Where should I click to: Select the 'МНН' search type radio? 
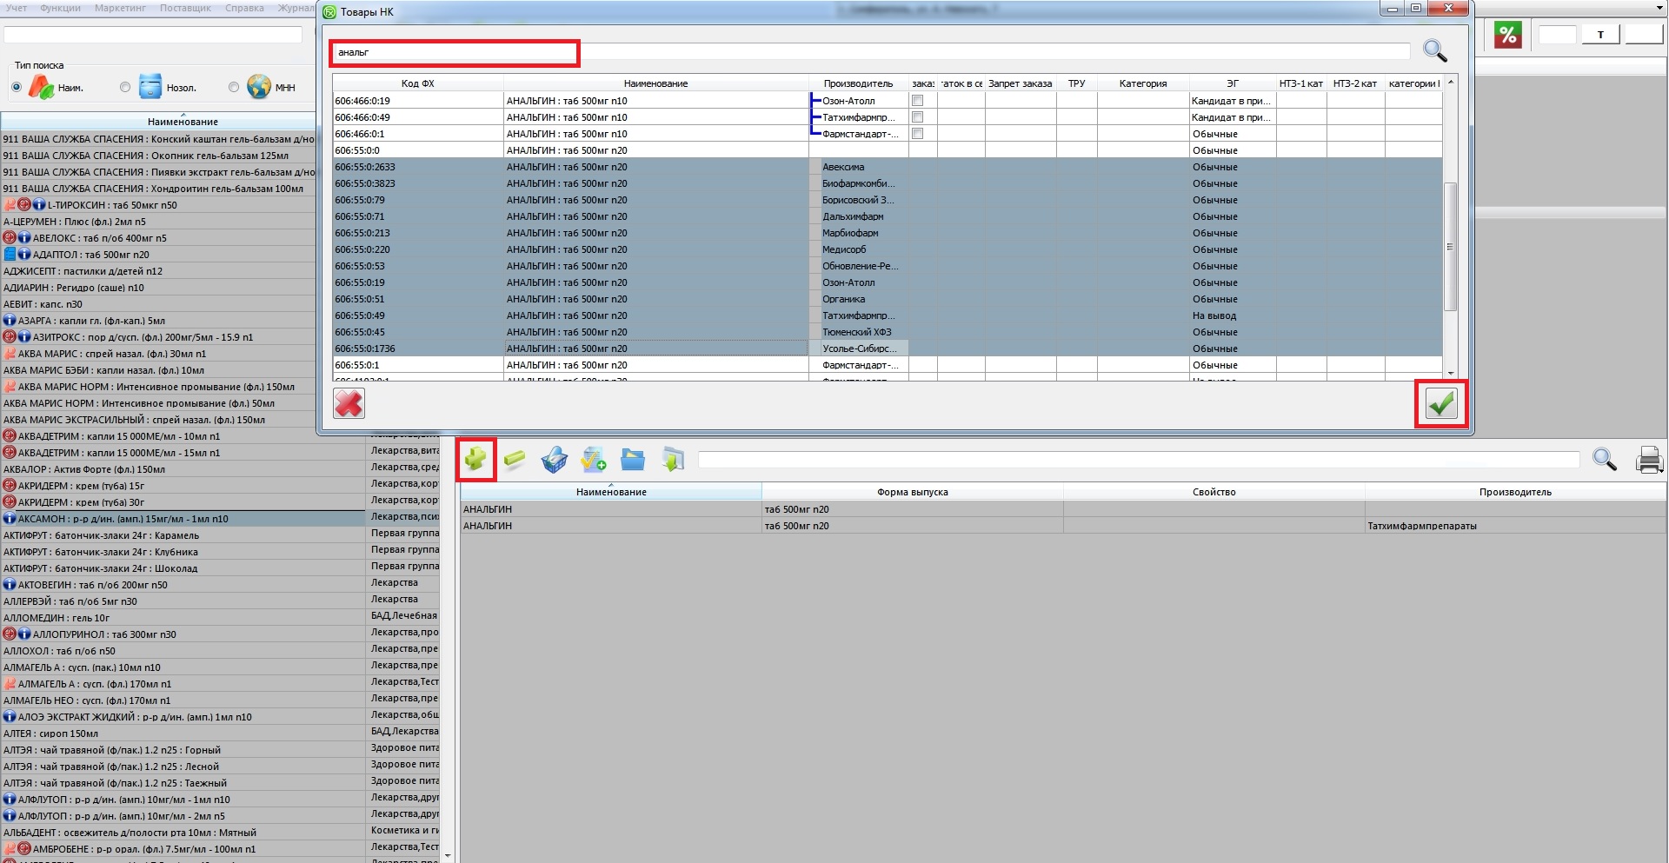click(234, 87)
